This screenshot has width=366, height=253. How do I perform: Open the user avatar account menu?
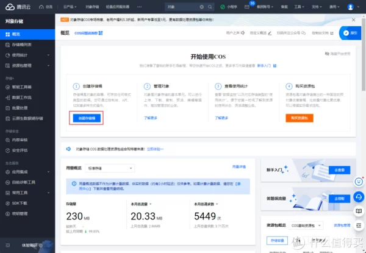(351, 7)
